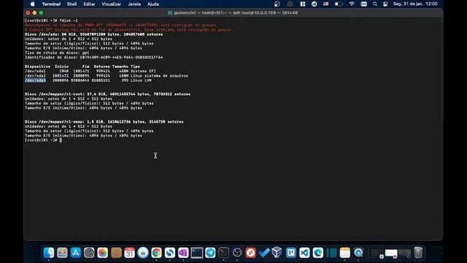The image size is (467, 263).
Task: Click the battery status icon
Action: point(339,4)
